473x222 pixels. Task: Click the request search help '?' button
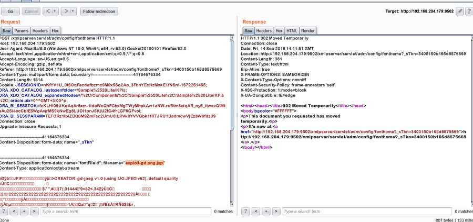4,211
